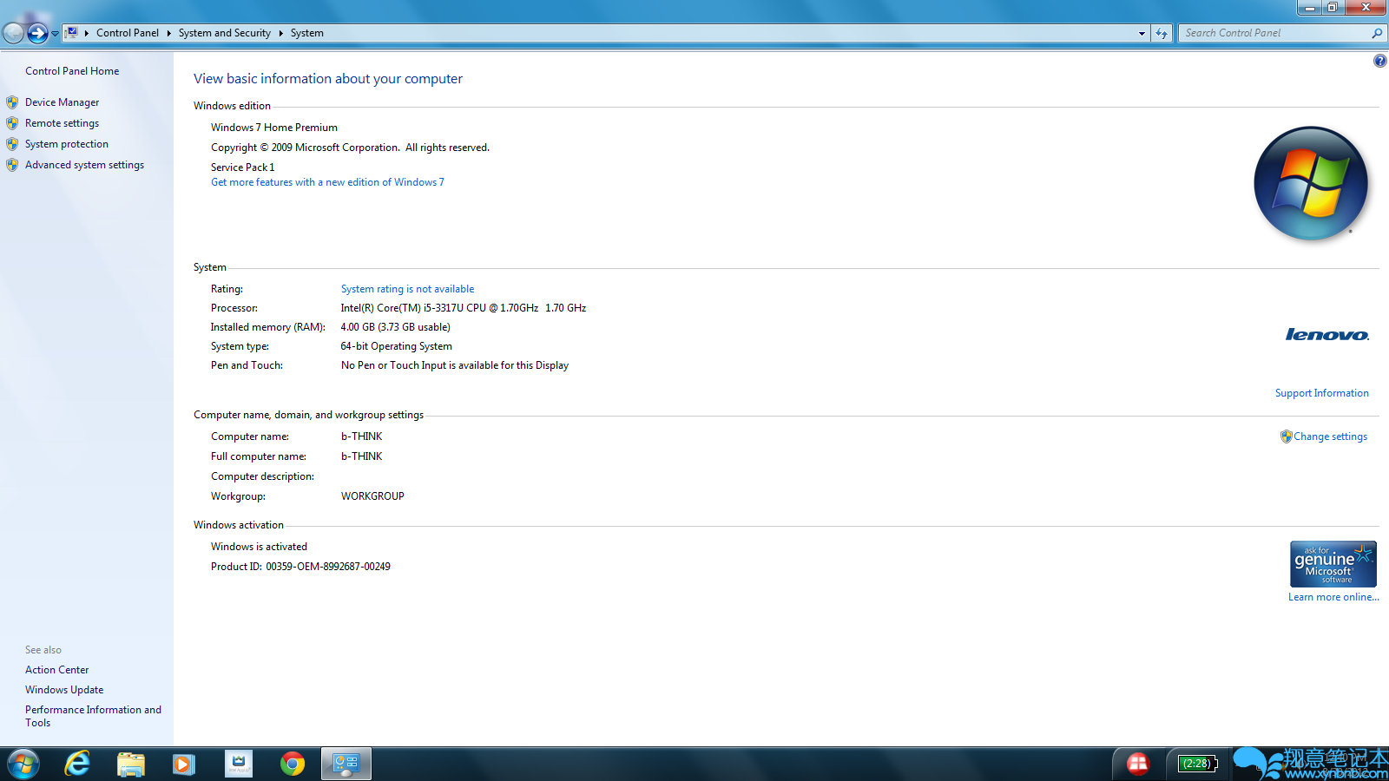Click the shield icon beside Device Manager

pos(12,102)
